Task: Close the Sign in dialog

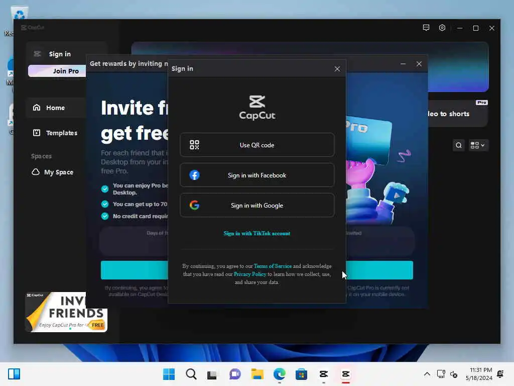Action: point(337,68)
